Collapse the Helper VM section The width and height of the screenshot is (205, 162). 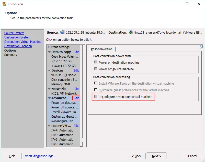[49, 126]
